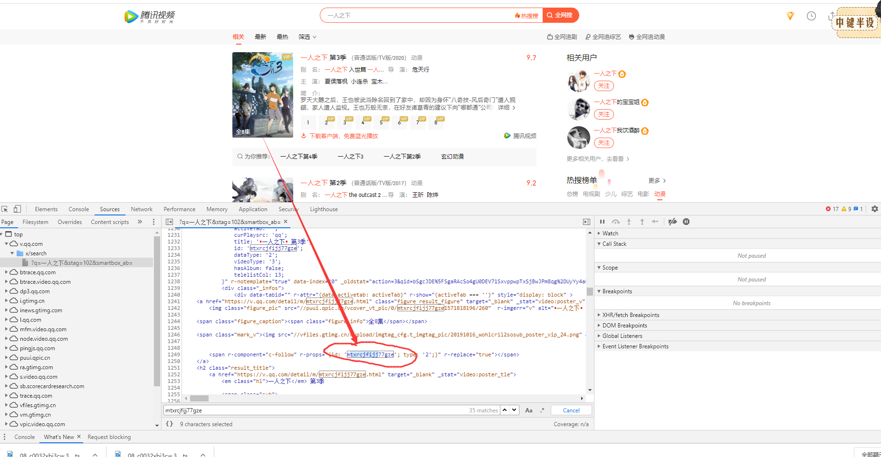Switch to the Network tab

(142, 209)
